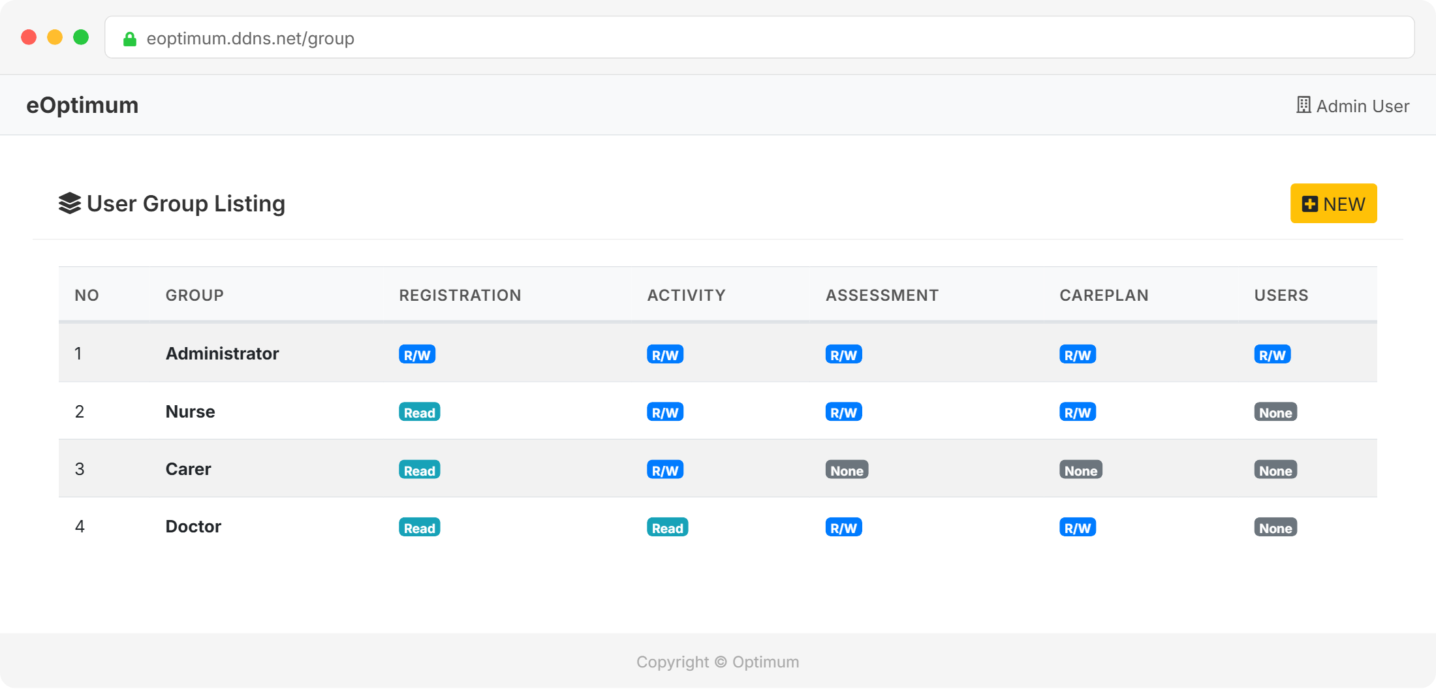Select the Carer group name
The height and width of the screenshot is (689, 1436).
[188, 469]
